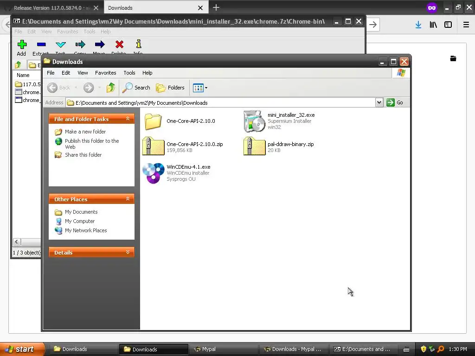The height and width of the screenshot is (356, 475).
Task: Toggle the browser sidebar icon
Action: click(x=448, y=25)
